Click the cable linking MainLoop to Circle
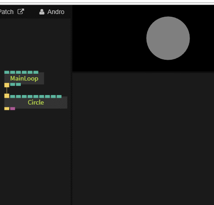This screenshot has height=205, width=214. (7, 91)
